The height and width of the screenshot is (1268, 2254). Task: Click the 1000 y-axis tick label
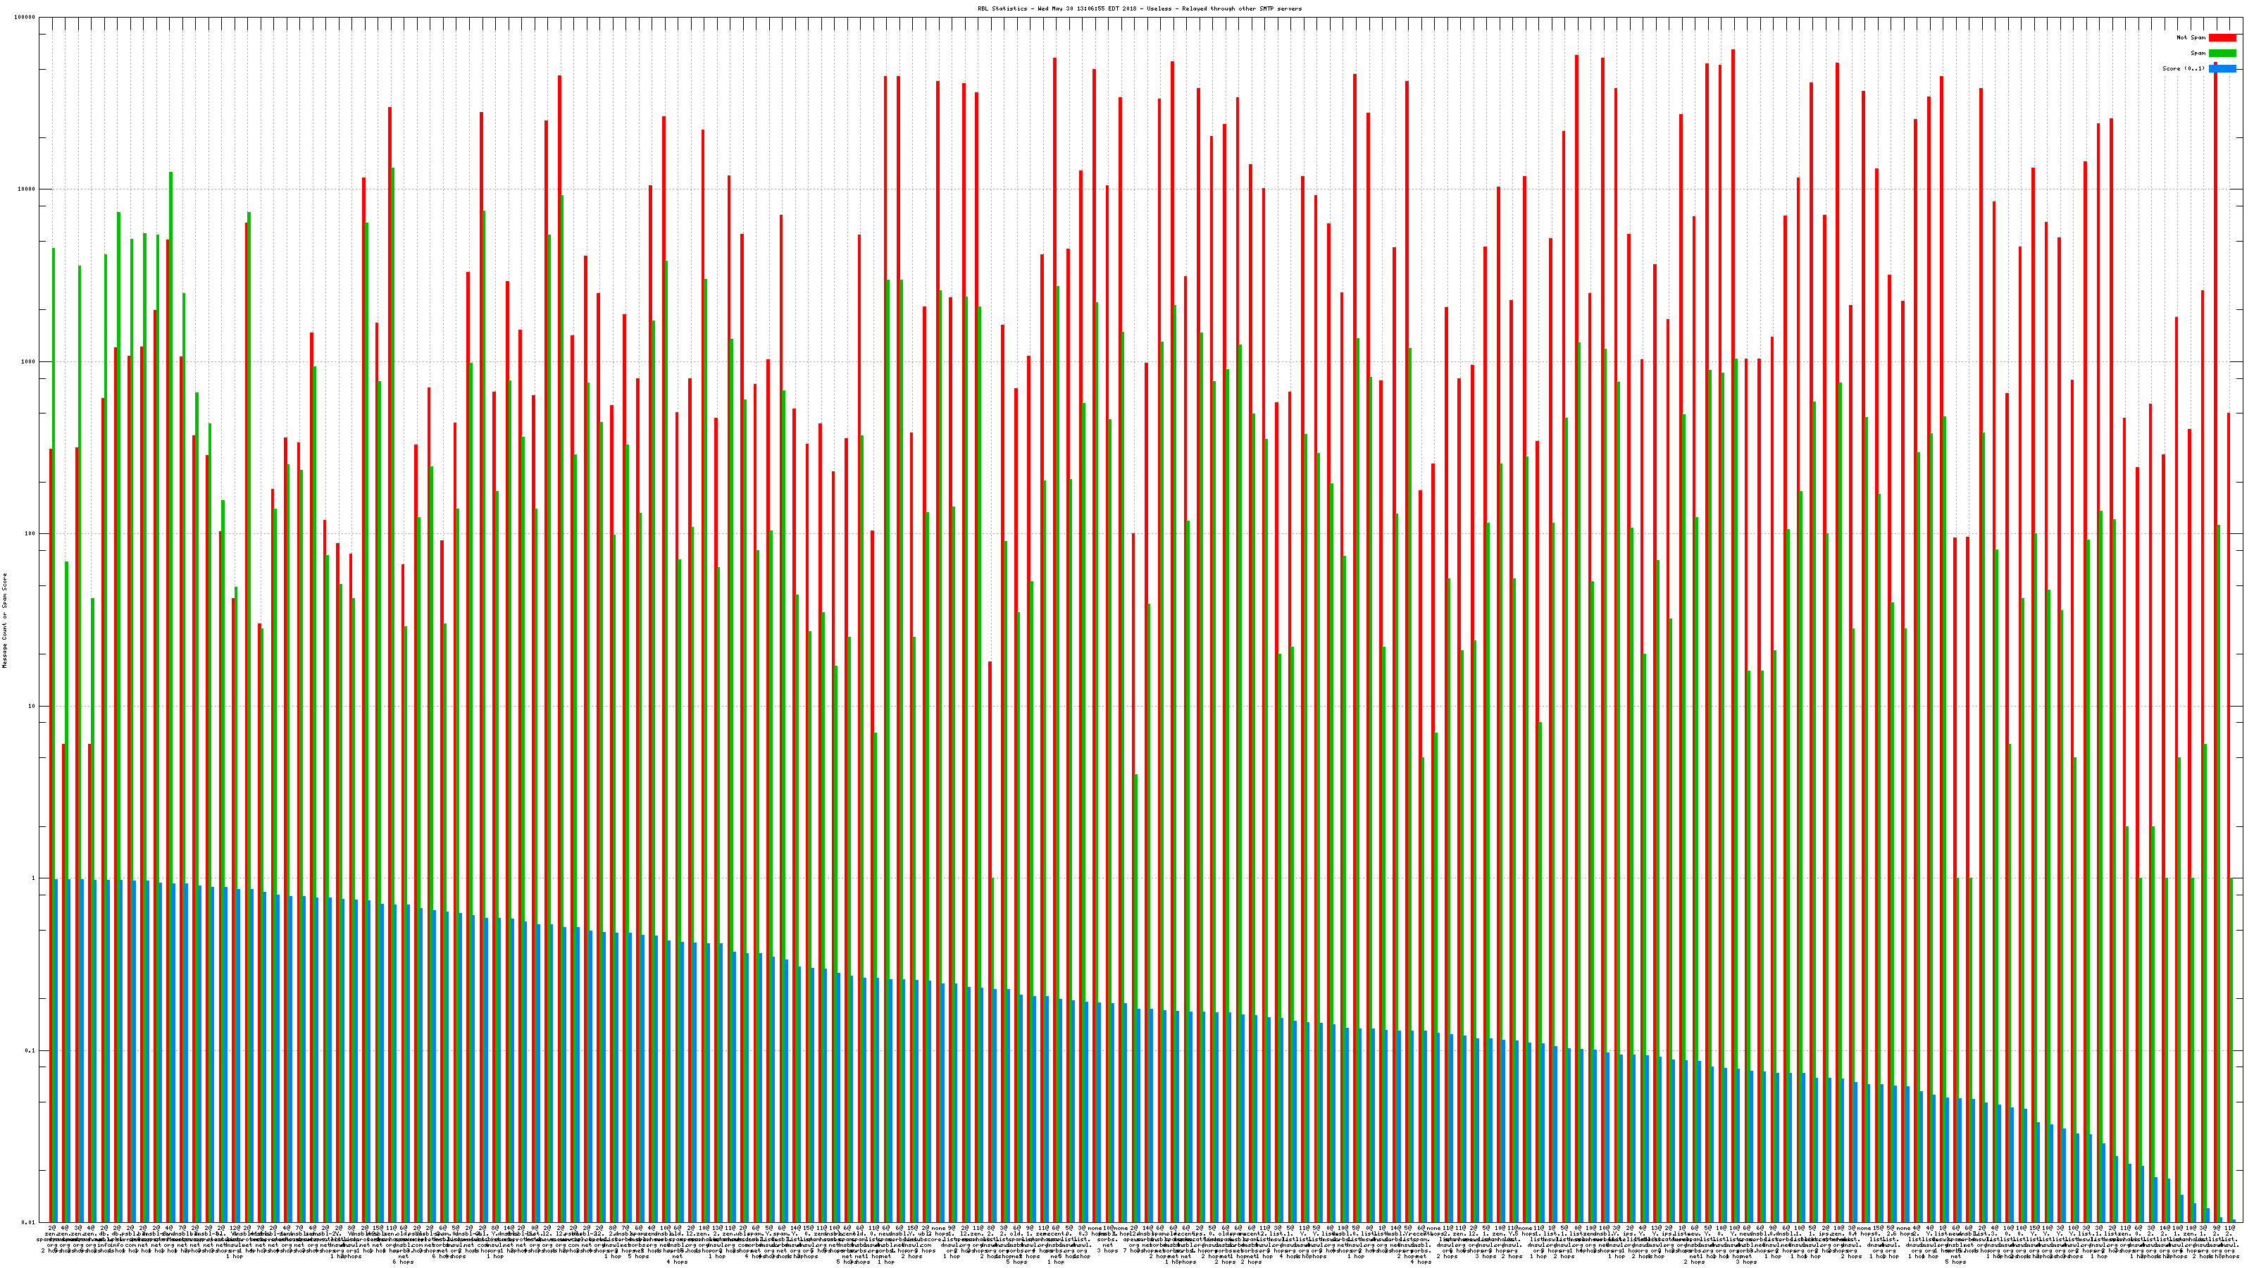click(x=29, y=361)
